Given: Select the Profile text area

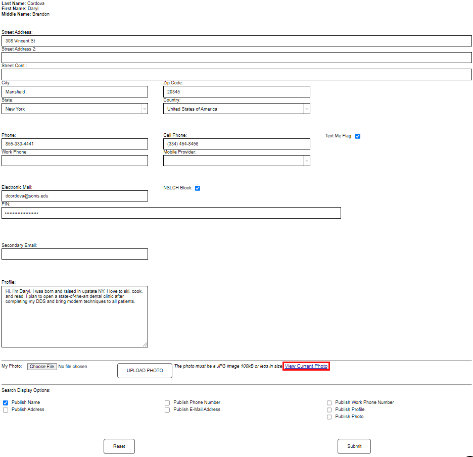Looking at the screenshot, I should [x=75, y=317].
